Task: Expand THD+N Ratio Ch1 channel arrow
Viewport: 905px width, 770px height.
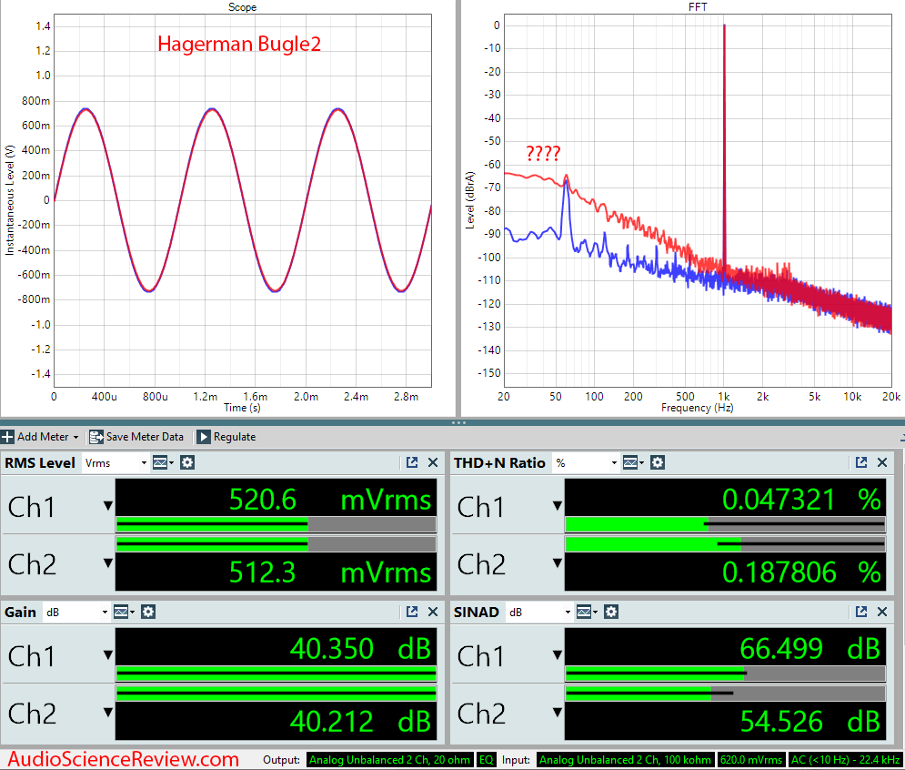Action: (x=557, y=505)
